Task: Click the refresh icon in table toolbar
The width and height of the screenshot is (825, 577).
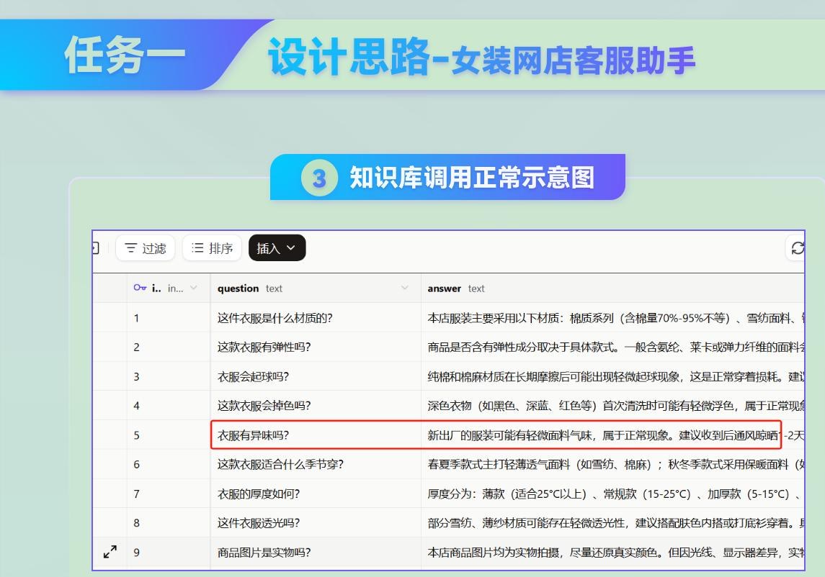Action: point(798,248)
